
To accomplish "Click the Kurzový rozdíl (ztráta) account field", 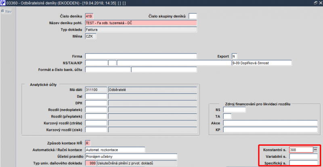I will pos(96,123).
